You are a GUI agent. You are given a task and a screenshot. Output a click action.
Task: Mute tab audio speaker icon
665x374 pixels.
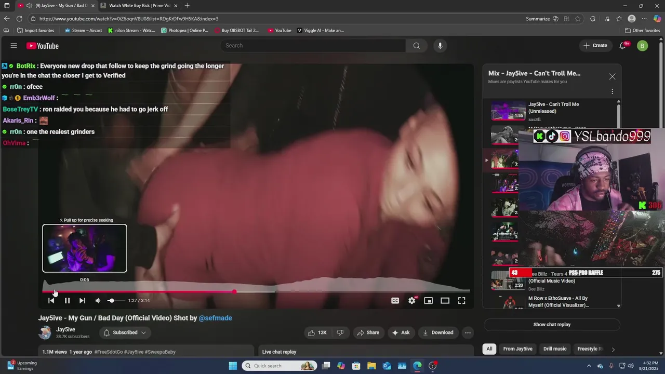29,6
